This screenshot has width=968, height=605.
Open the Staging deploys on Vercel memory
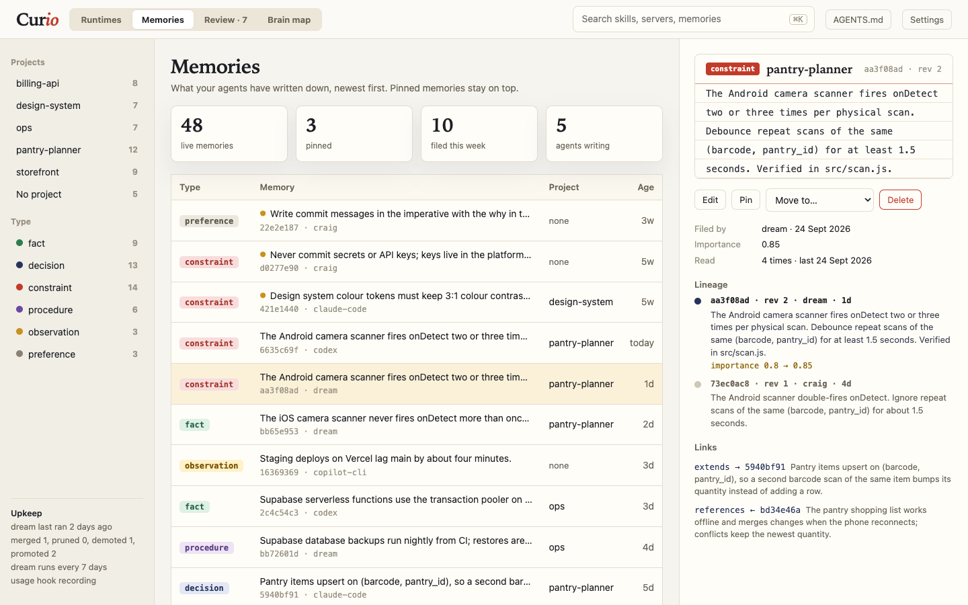[x=417, y=465]
